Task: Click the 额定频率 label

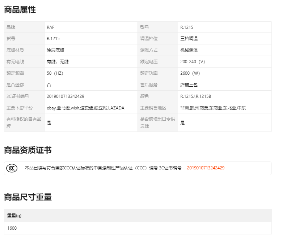Action: 15,73
